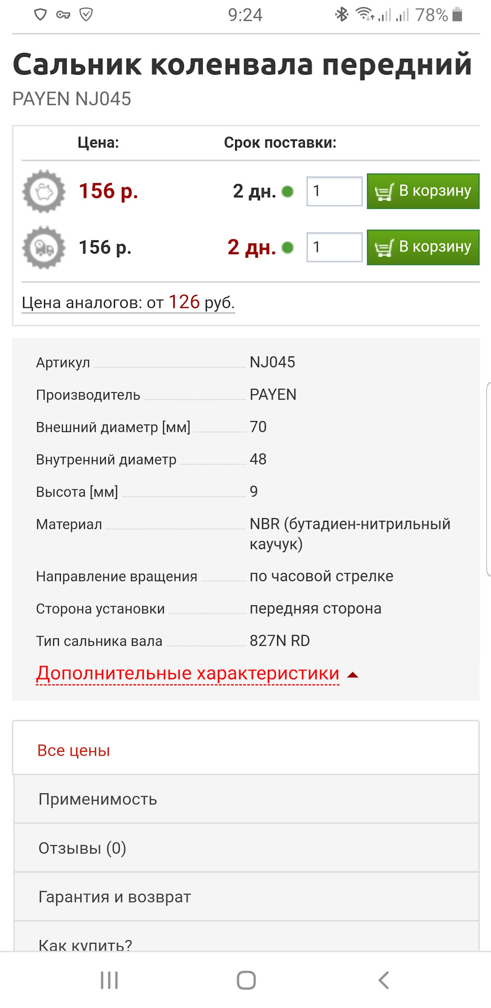Screen dimensions: 491x1008
Task: Open the Отзывы (0) tab
Action: [x=246, y=848]
